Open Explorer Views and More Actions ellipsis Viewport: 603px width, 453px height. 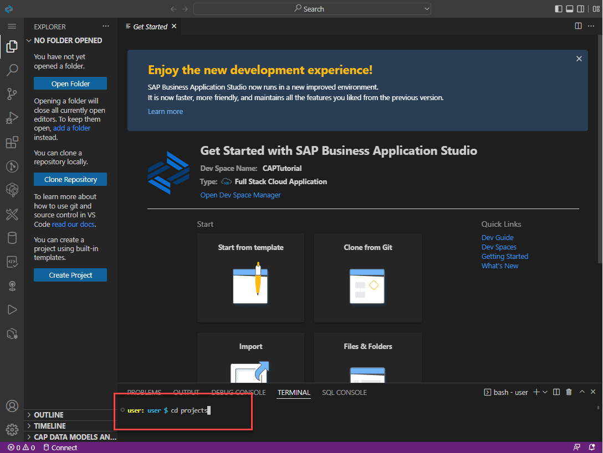click(x=106, y=26)
